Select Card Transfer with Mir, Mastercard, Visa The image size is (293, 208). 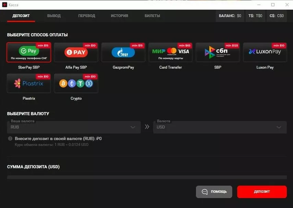tap(171, 52)
